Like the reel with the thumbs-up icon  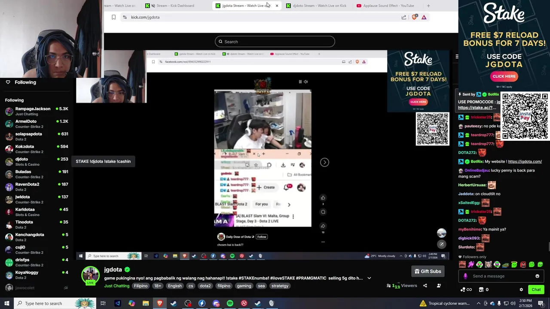(323, 198)
